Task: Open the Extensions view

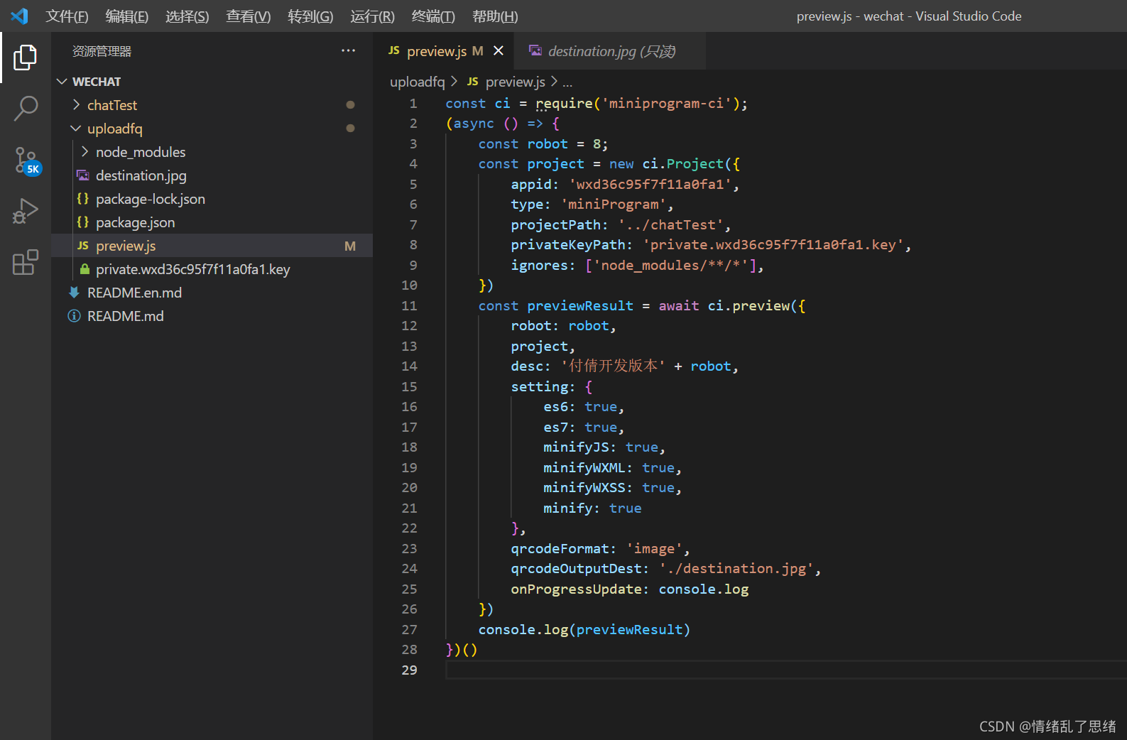Action: click(26, 262)
